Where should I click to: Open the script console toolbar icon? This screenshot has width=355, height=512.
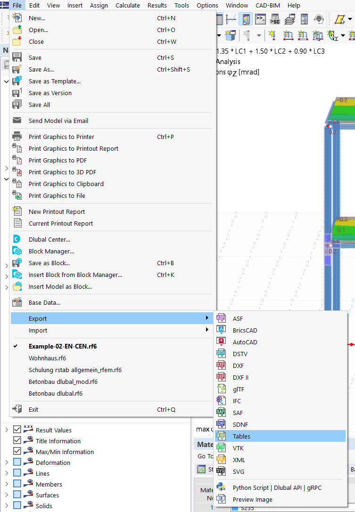coord(260,19)
